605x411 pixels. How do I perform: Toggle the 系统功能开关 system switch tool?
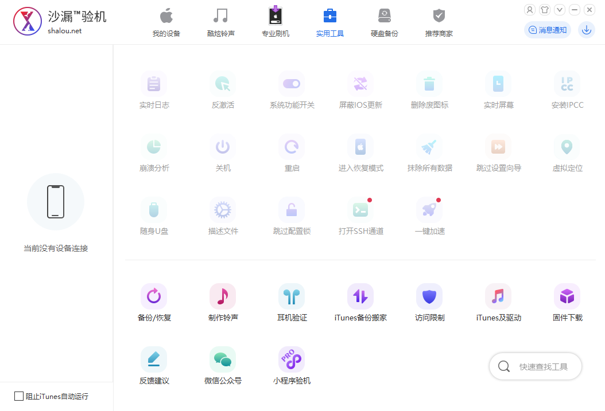[x=292, y=84]
